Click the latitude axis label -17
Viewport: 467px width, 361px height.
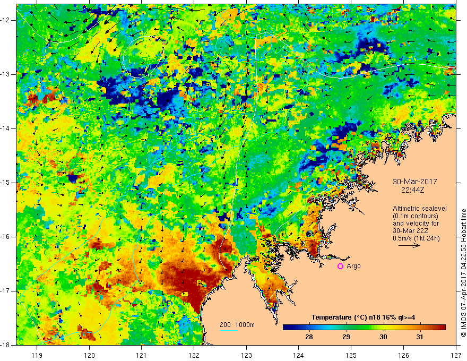(x=6, y=291)
